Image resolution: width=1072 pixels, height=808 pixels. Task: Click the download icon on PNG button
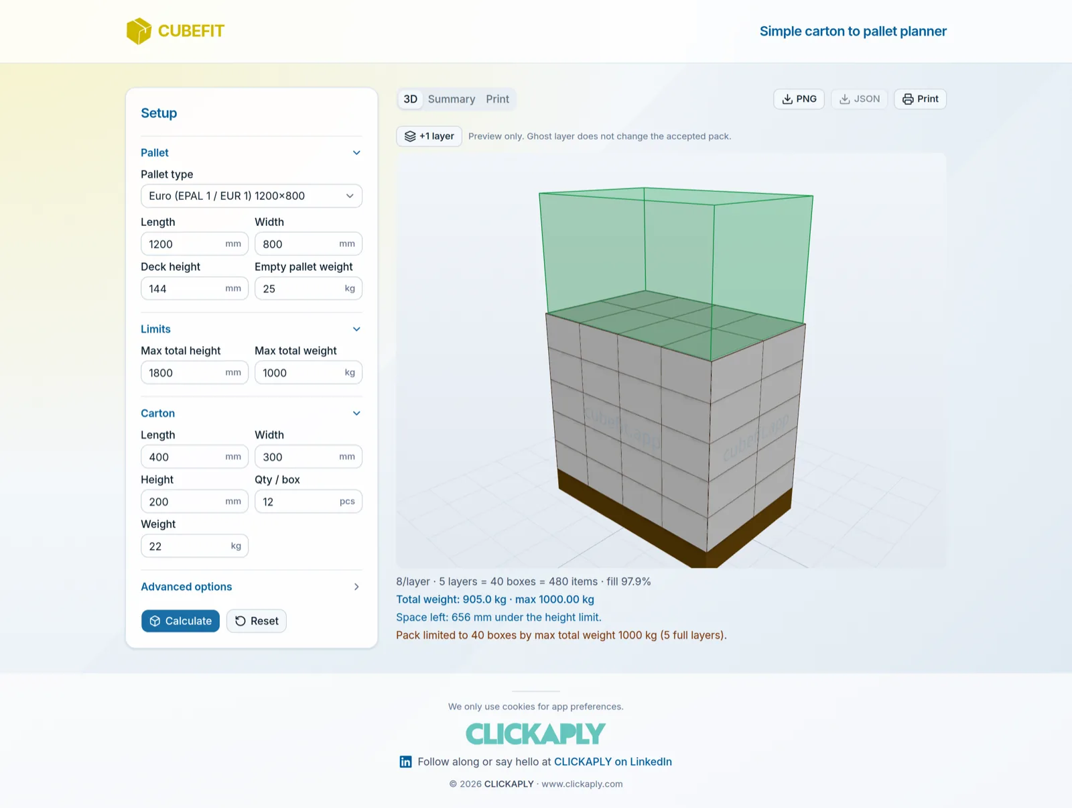[x=787, y=99]
